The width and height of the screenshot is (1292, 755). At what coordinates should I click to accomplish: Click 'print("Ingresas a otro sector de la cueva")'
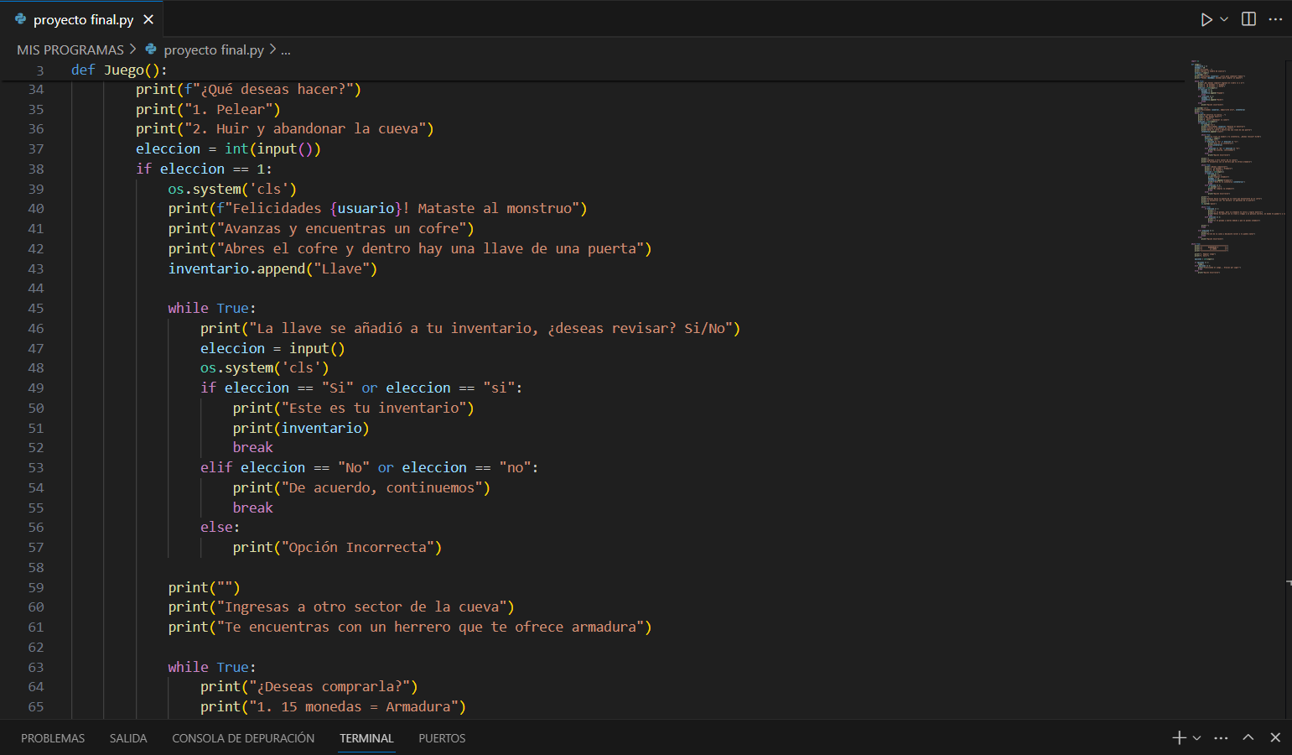click(341, 607)
